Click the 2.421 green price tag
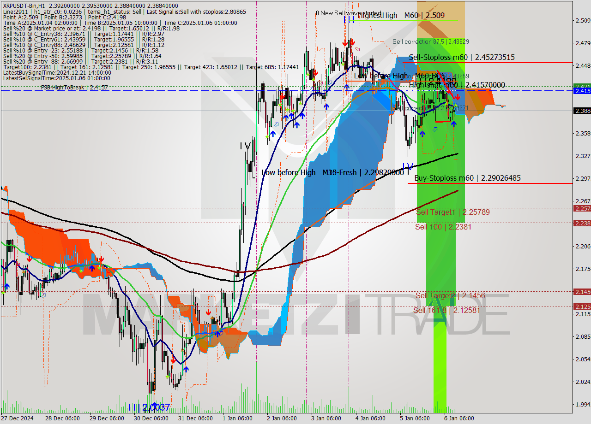Screen dimensions: 591x424 point(582,86)
